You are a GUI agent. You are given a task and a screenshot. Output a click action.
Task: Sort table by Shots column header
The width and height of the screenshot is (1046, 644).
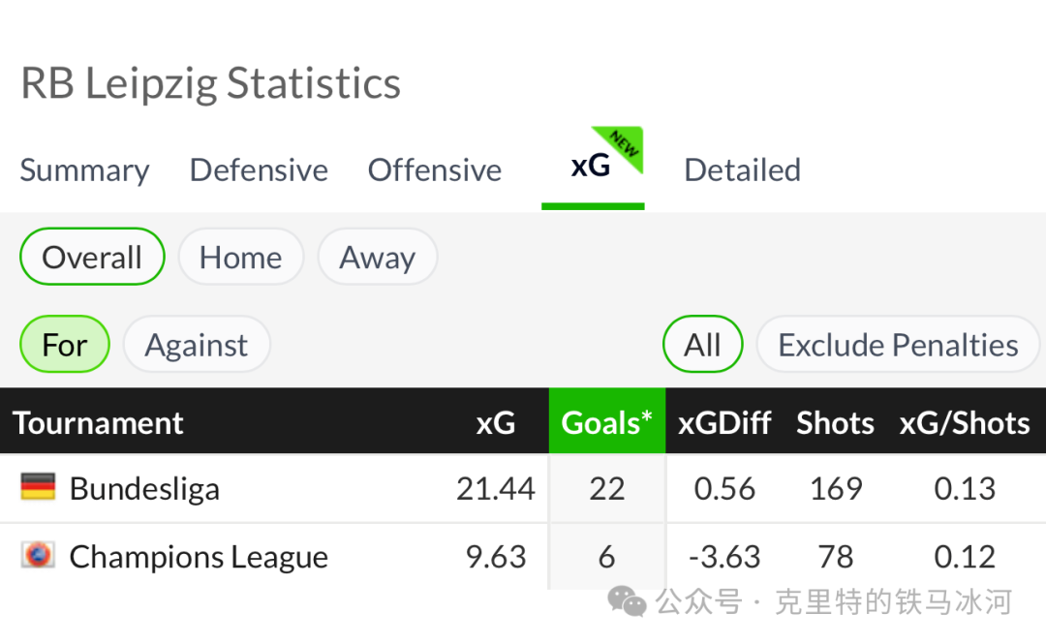[x=835, y=422]
